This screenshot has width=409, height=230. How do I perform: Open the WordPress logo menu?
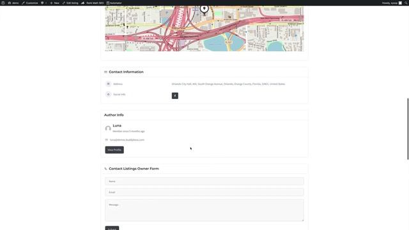(x=3, y=3)
